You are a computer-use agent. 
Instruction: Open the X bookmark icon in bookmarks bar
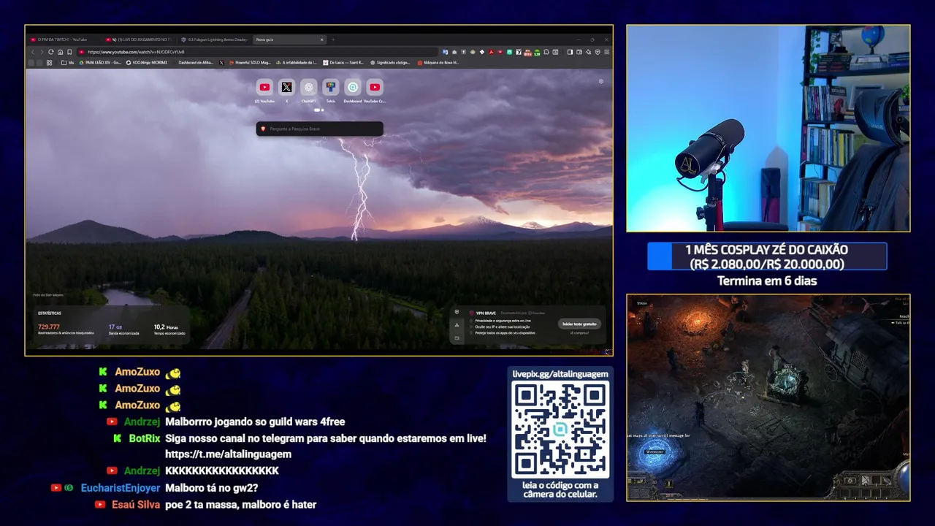pyautogui.click(x=221, y=63)
